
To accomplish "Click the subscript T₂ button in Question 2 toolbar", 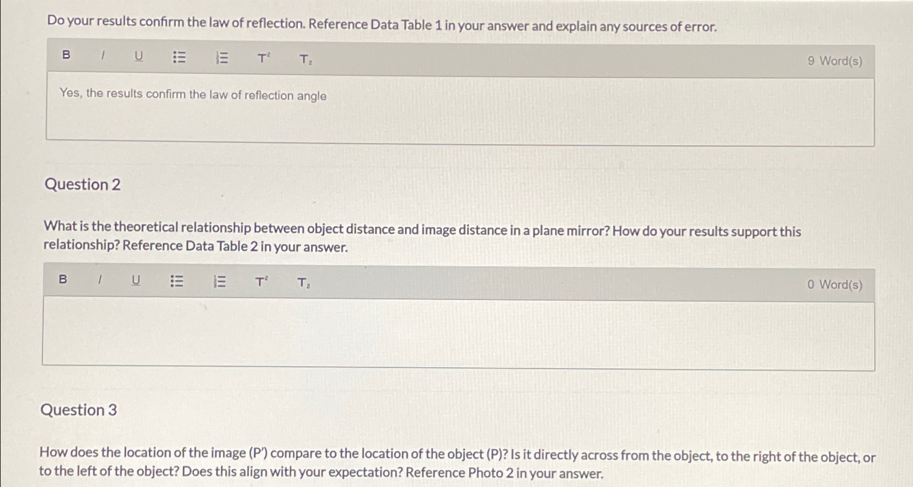I will (302, 283).
